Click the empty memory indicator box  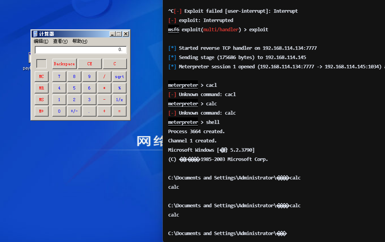42,64
